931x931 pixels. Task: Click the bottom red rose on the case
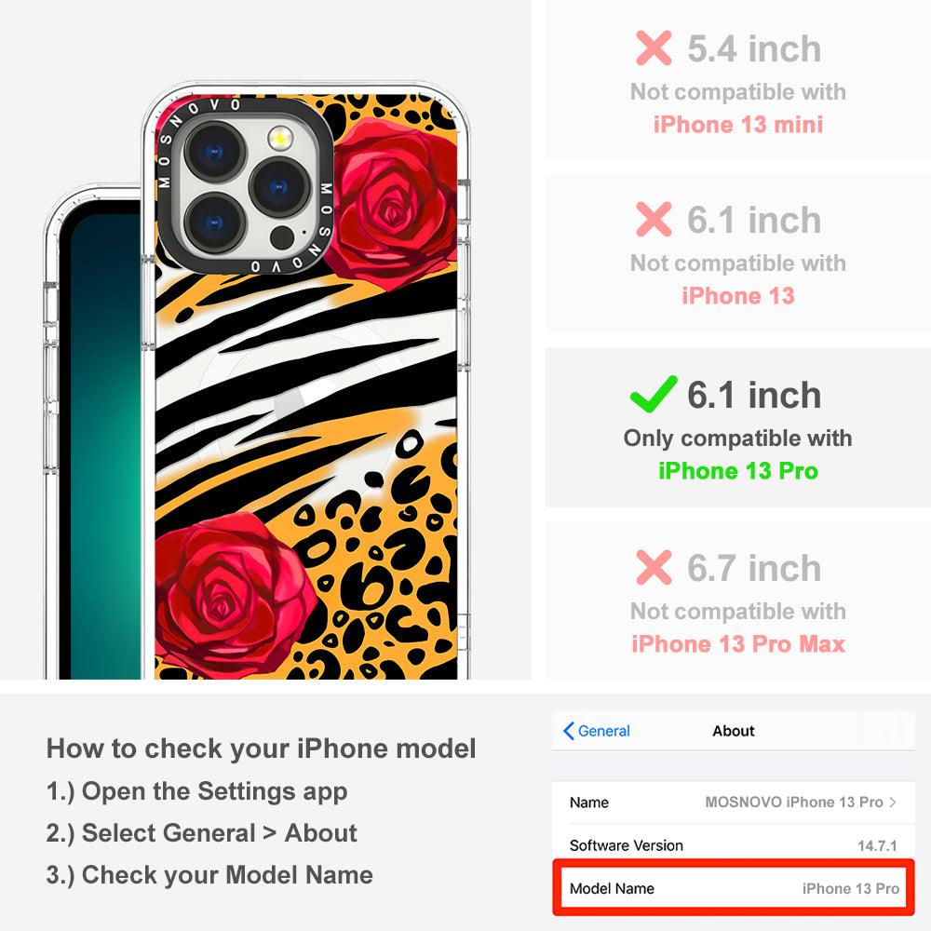[x=233, y=595]
